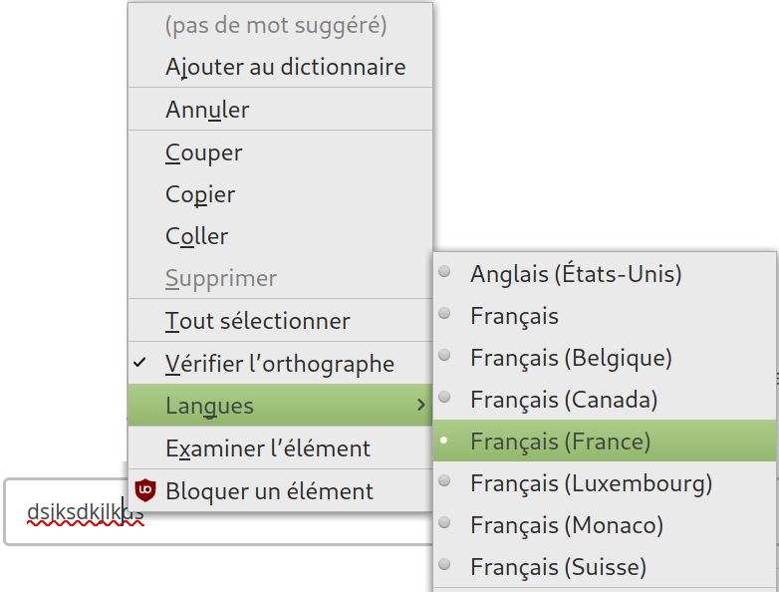This screenshot has width=779, height=592.
Task: Select the Anglais (États-Unis) radio option
Action: point(576,273)
